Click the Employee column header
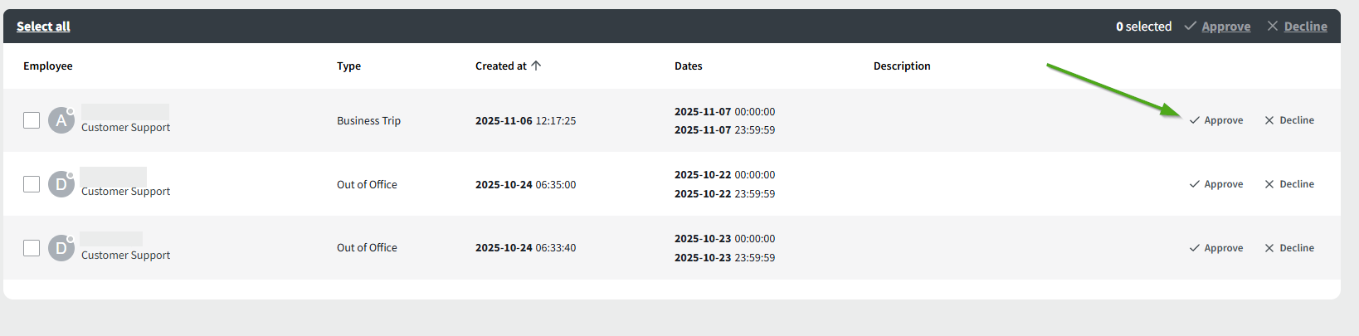 pos(48,66)
